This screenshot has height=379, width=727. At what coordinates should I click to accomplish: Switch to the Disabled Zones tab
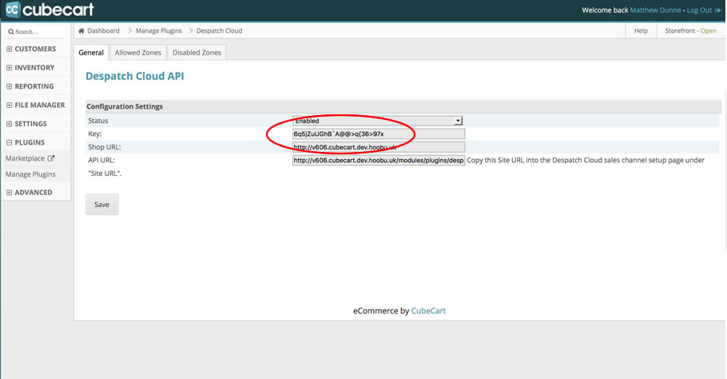(x=197, y=53)
